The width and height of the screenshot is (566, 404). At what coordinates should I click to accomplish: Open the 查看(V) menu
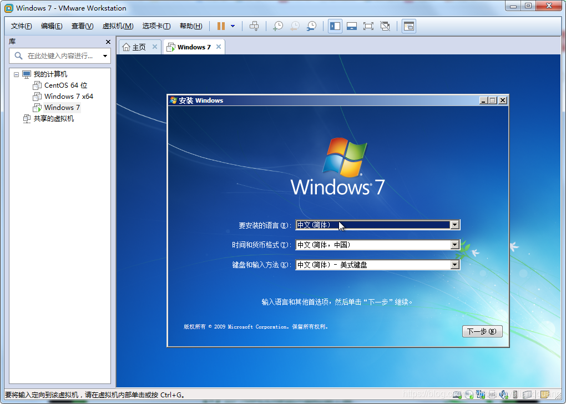(x=82, y=26)
